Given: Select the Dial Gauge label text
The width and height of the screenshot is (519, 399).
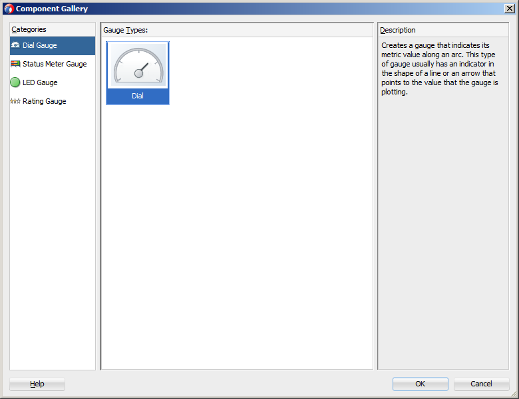Looking at the screenshot, I should click(x=40, y=45).
